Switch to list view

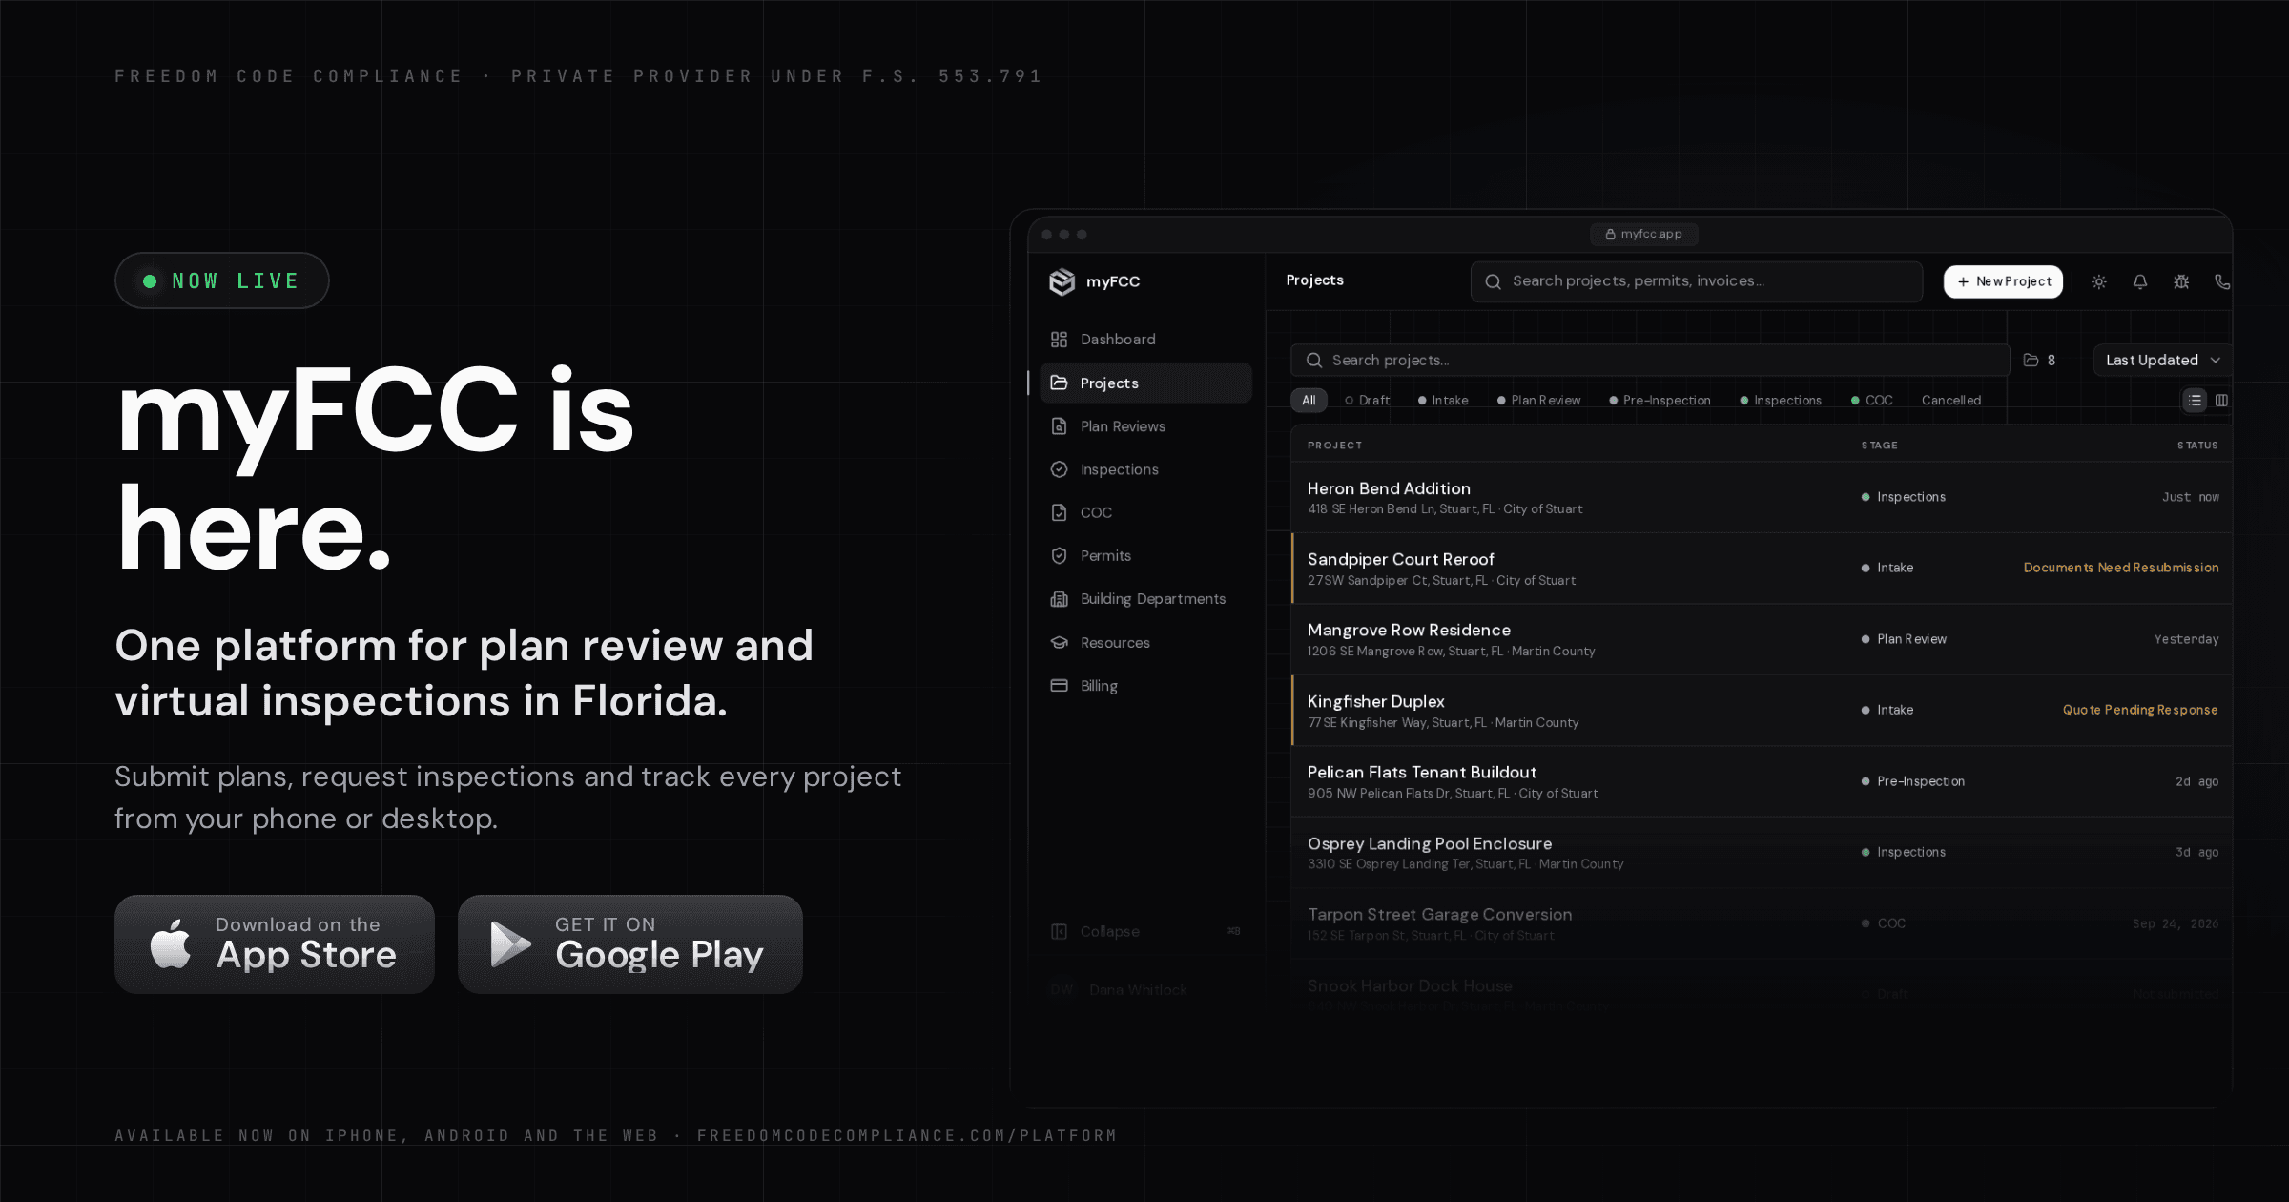pos(2195,400)
